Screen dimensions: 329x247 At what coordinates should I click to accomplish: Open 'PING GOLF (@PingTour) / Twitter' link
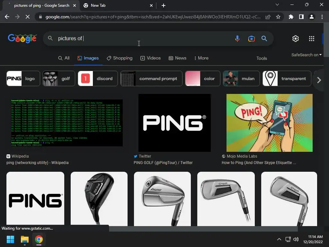coord(163,163)
